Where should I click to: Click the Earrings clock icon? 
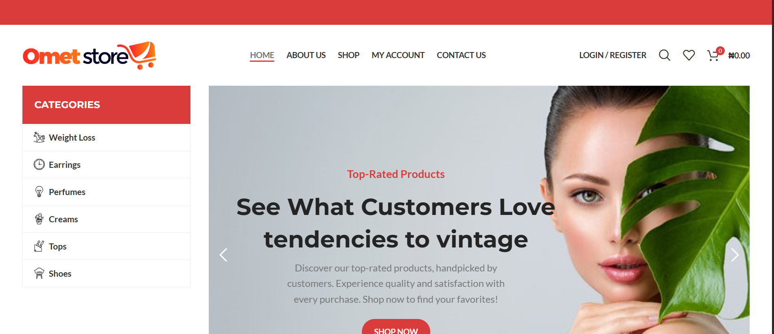(x=39, y=165)
